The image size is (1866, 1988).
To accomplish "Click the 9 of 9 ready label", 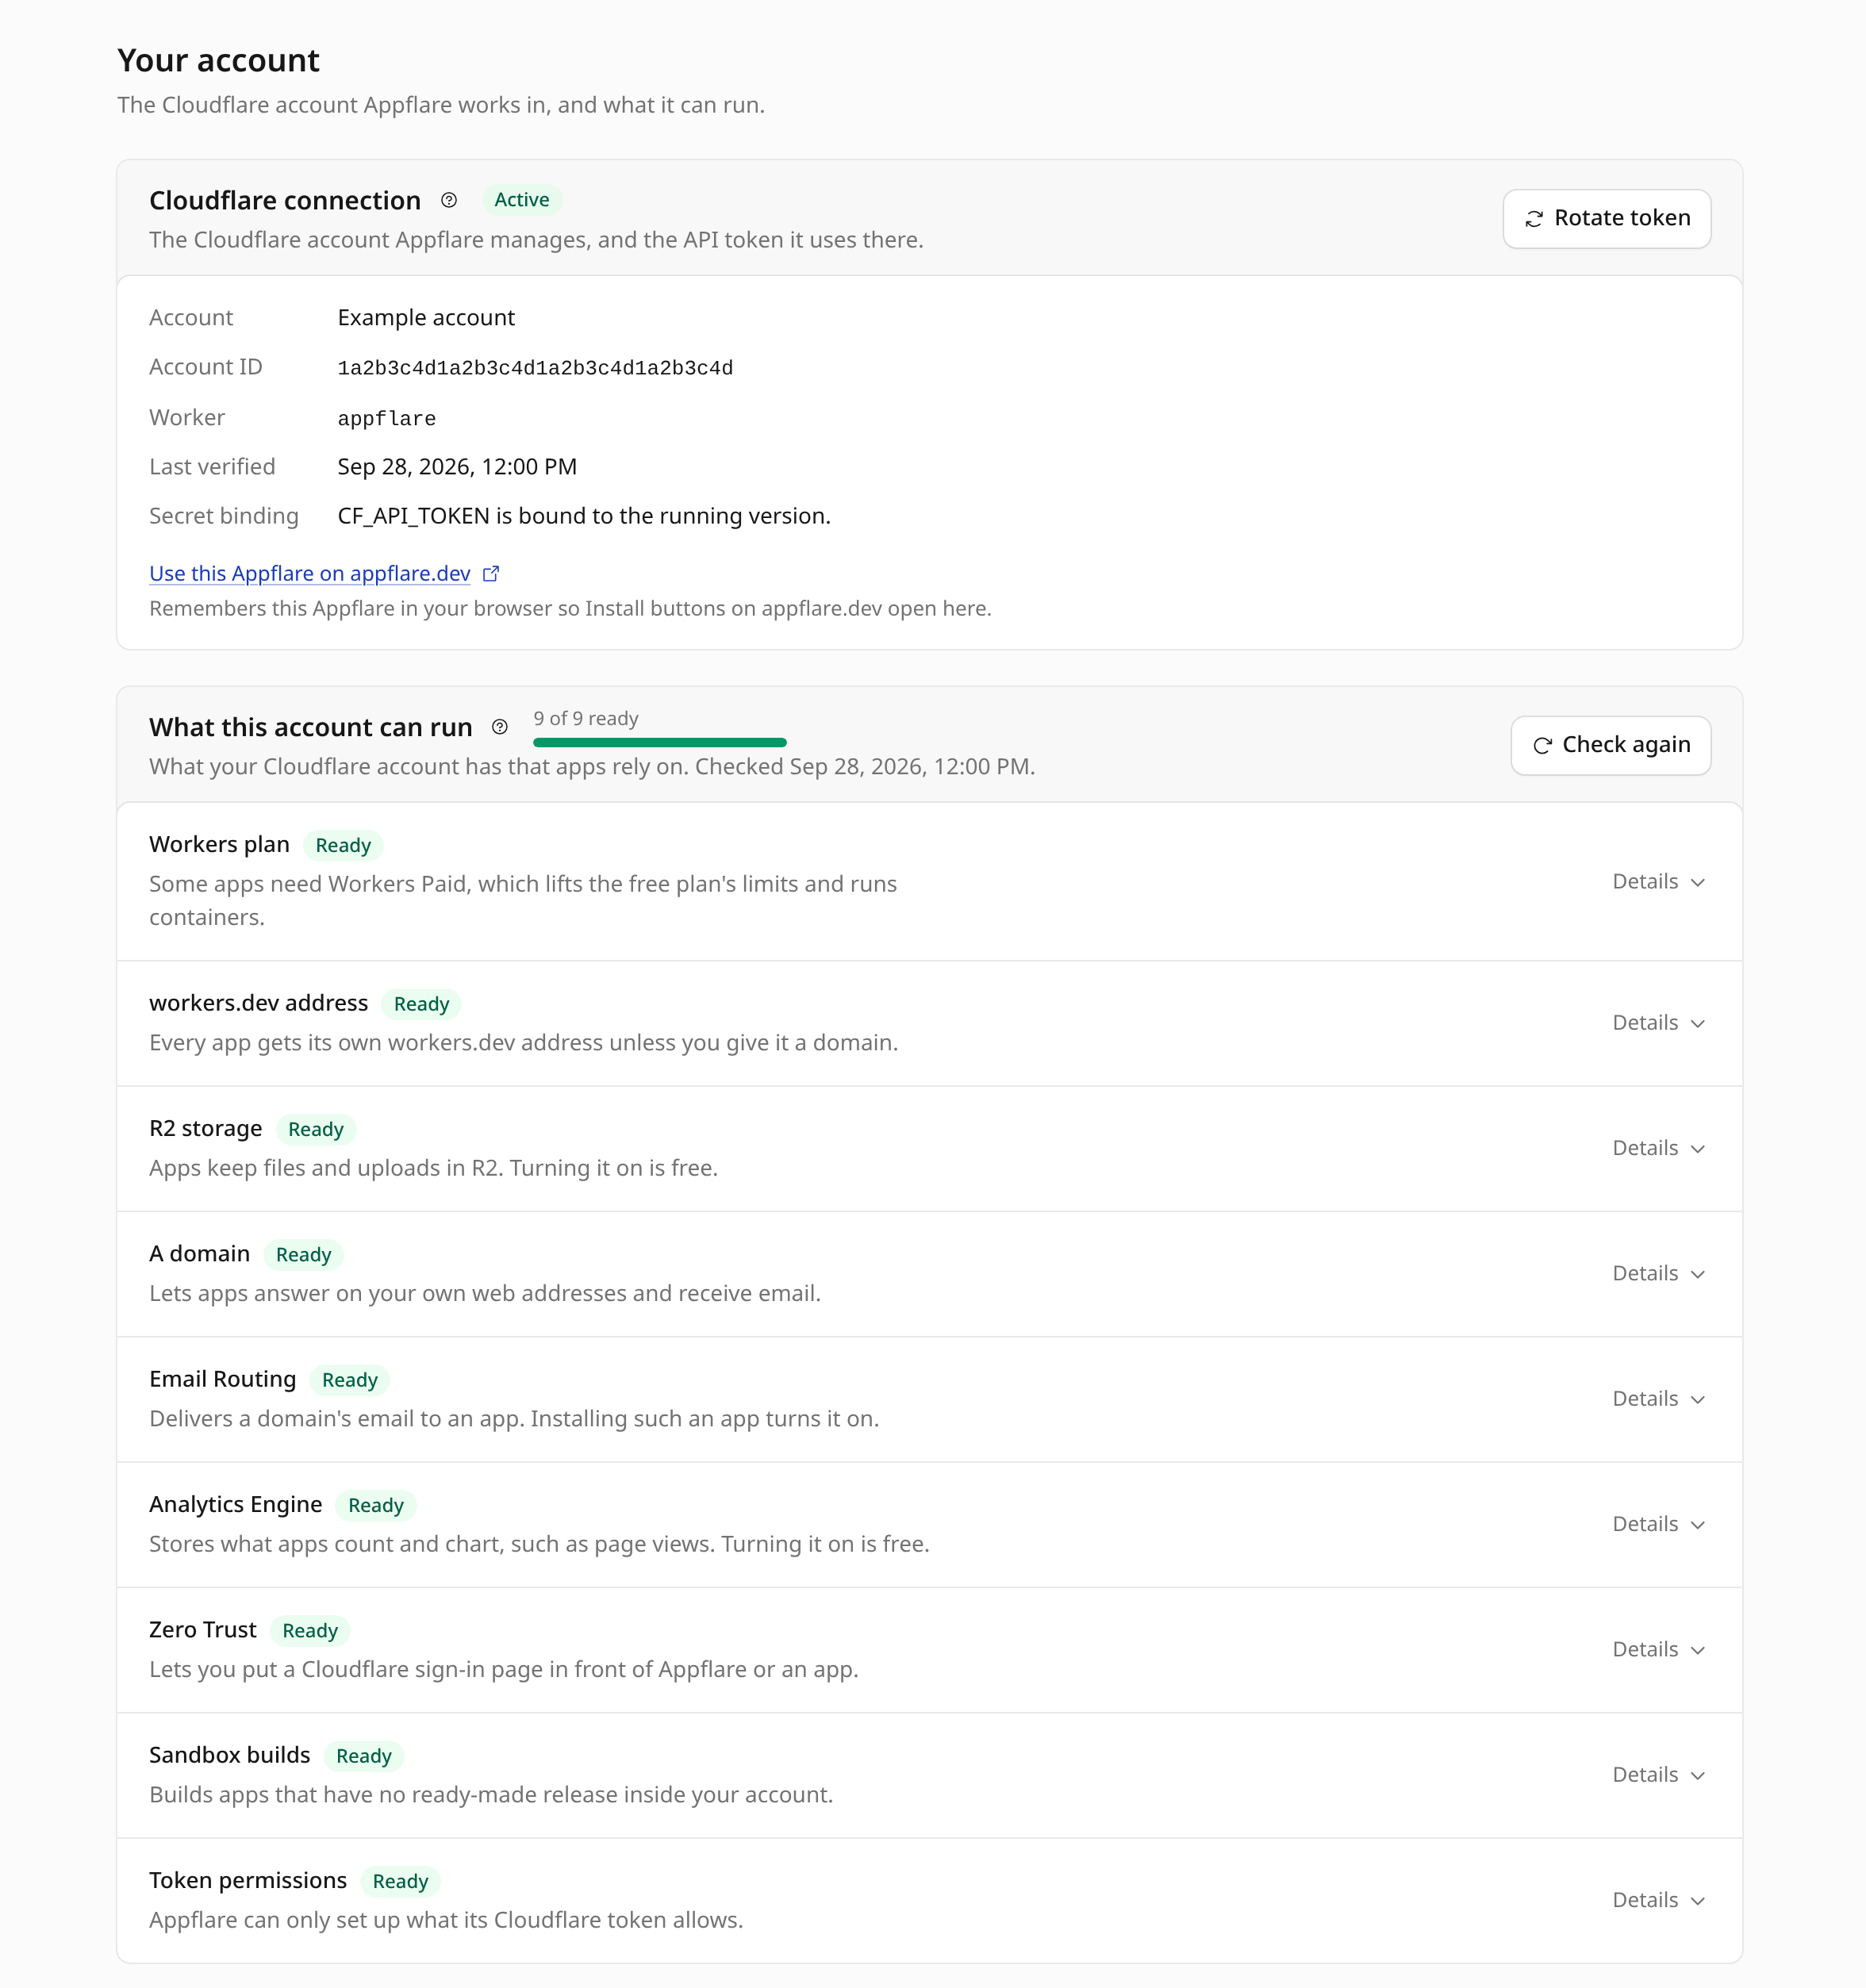I will (586, 719).
